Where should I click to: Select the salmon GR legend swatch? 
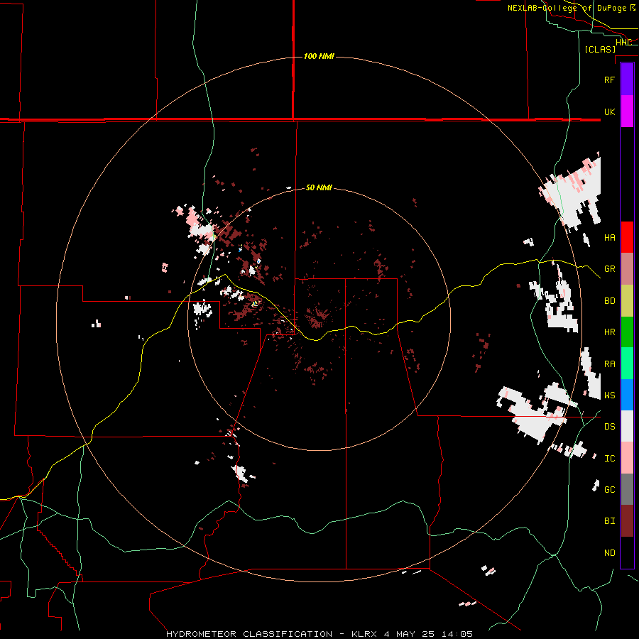[627, 269]
